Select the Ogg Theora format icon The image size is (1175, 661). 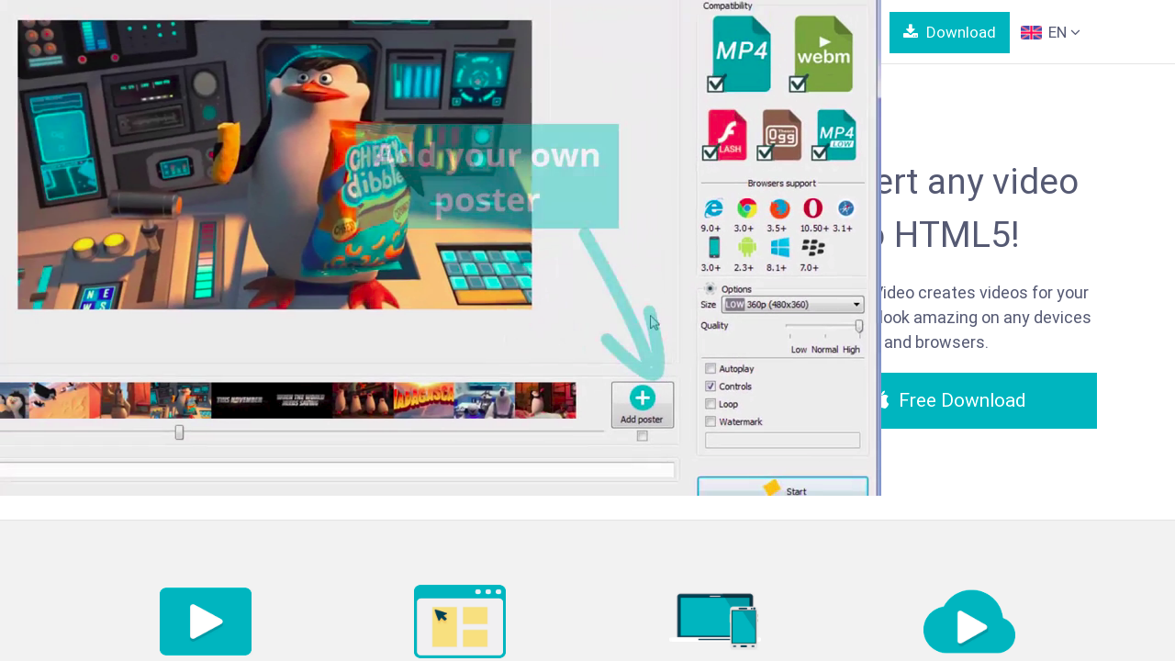pyautogui.click(x=781, y=134)
